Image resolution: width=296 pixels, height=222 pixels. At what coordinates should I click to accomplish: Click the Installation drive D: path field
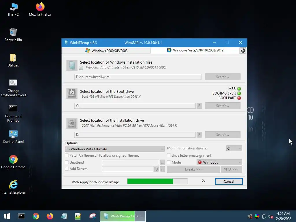pyautogui.click(x=135, y=135)
